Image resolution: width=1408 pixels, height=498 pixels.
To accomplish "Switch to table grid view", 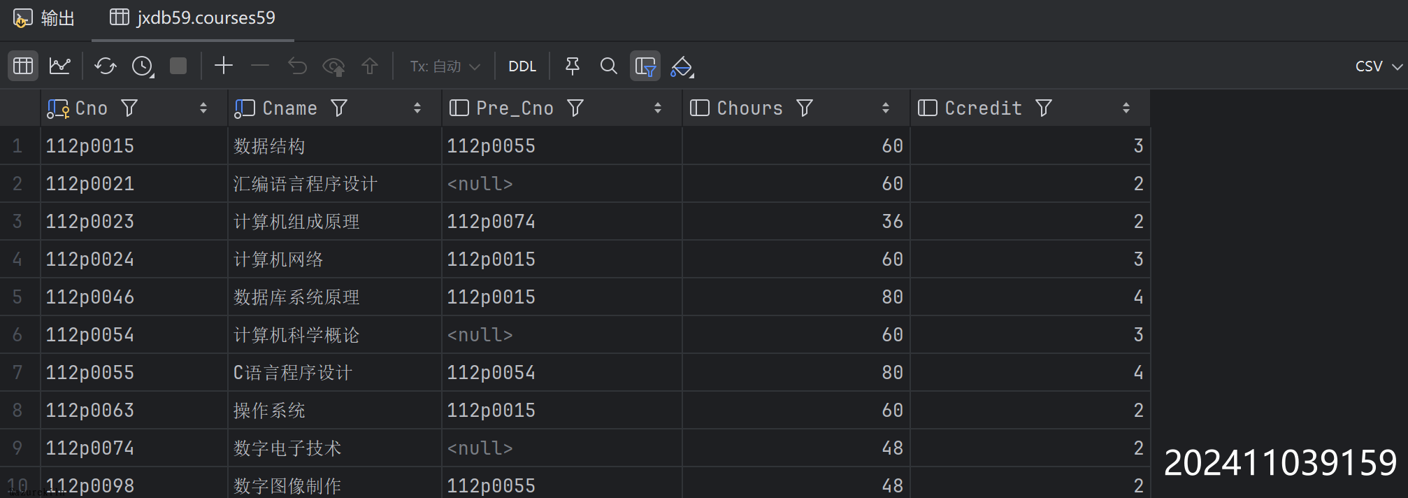I will (x=23, y=66).
